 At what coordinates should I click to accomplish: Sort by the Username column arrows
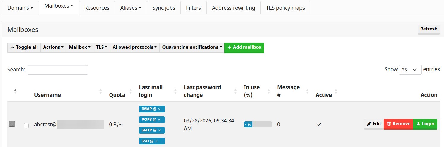point(101,92)
